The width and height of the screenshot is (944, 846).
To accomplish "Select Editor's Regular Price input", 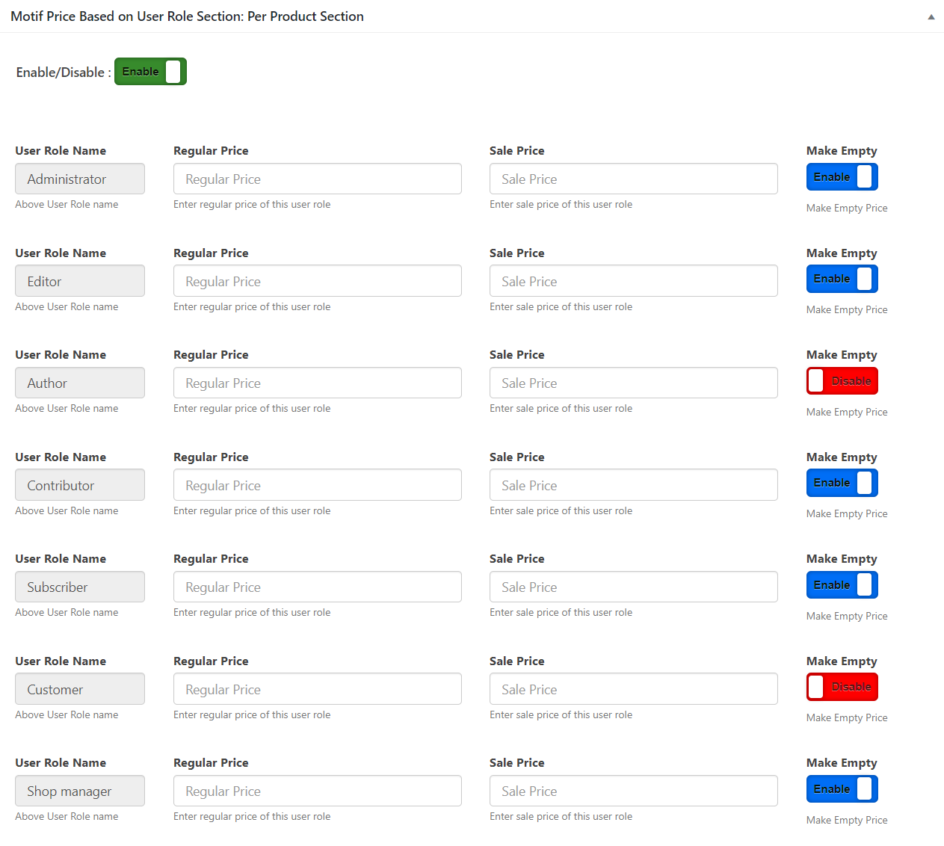I will click(x=317, y=280).
